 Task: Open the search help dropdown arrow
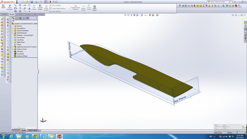(x=232, y=2)
